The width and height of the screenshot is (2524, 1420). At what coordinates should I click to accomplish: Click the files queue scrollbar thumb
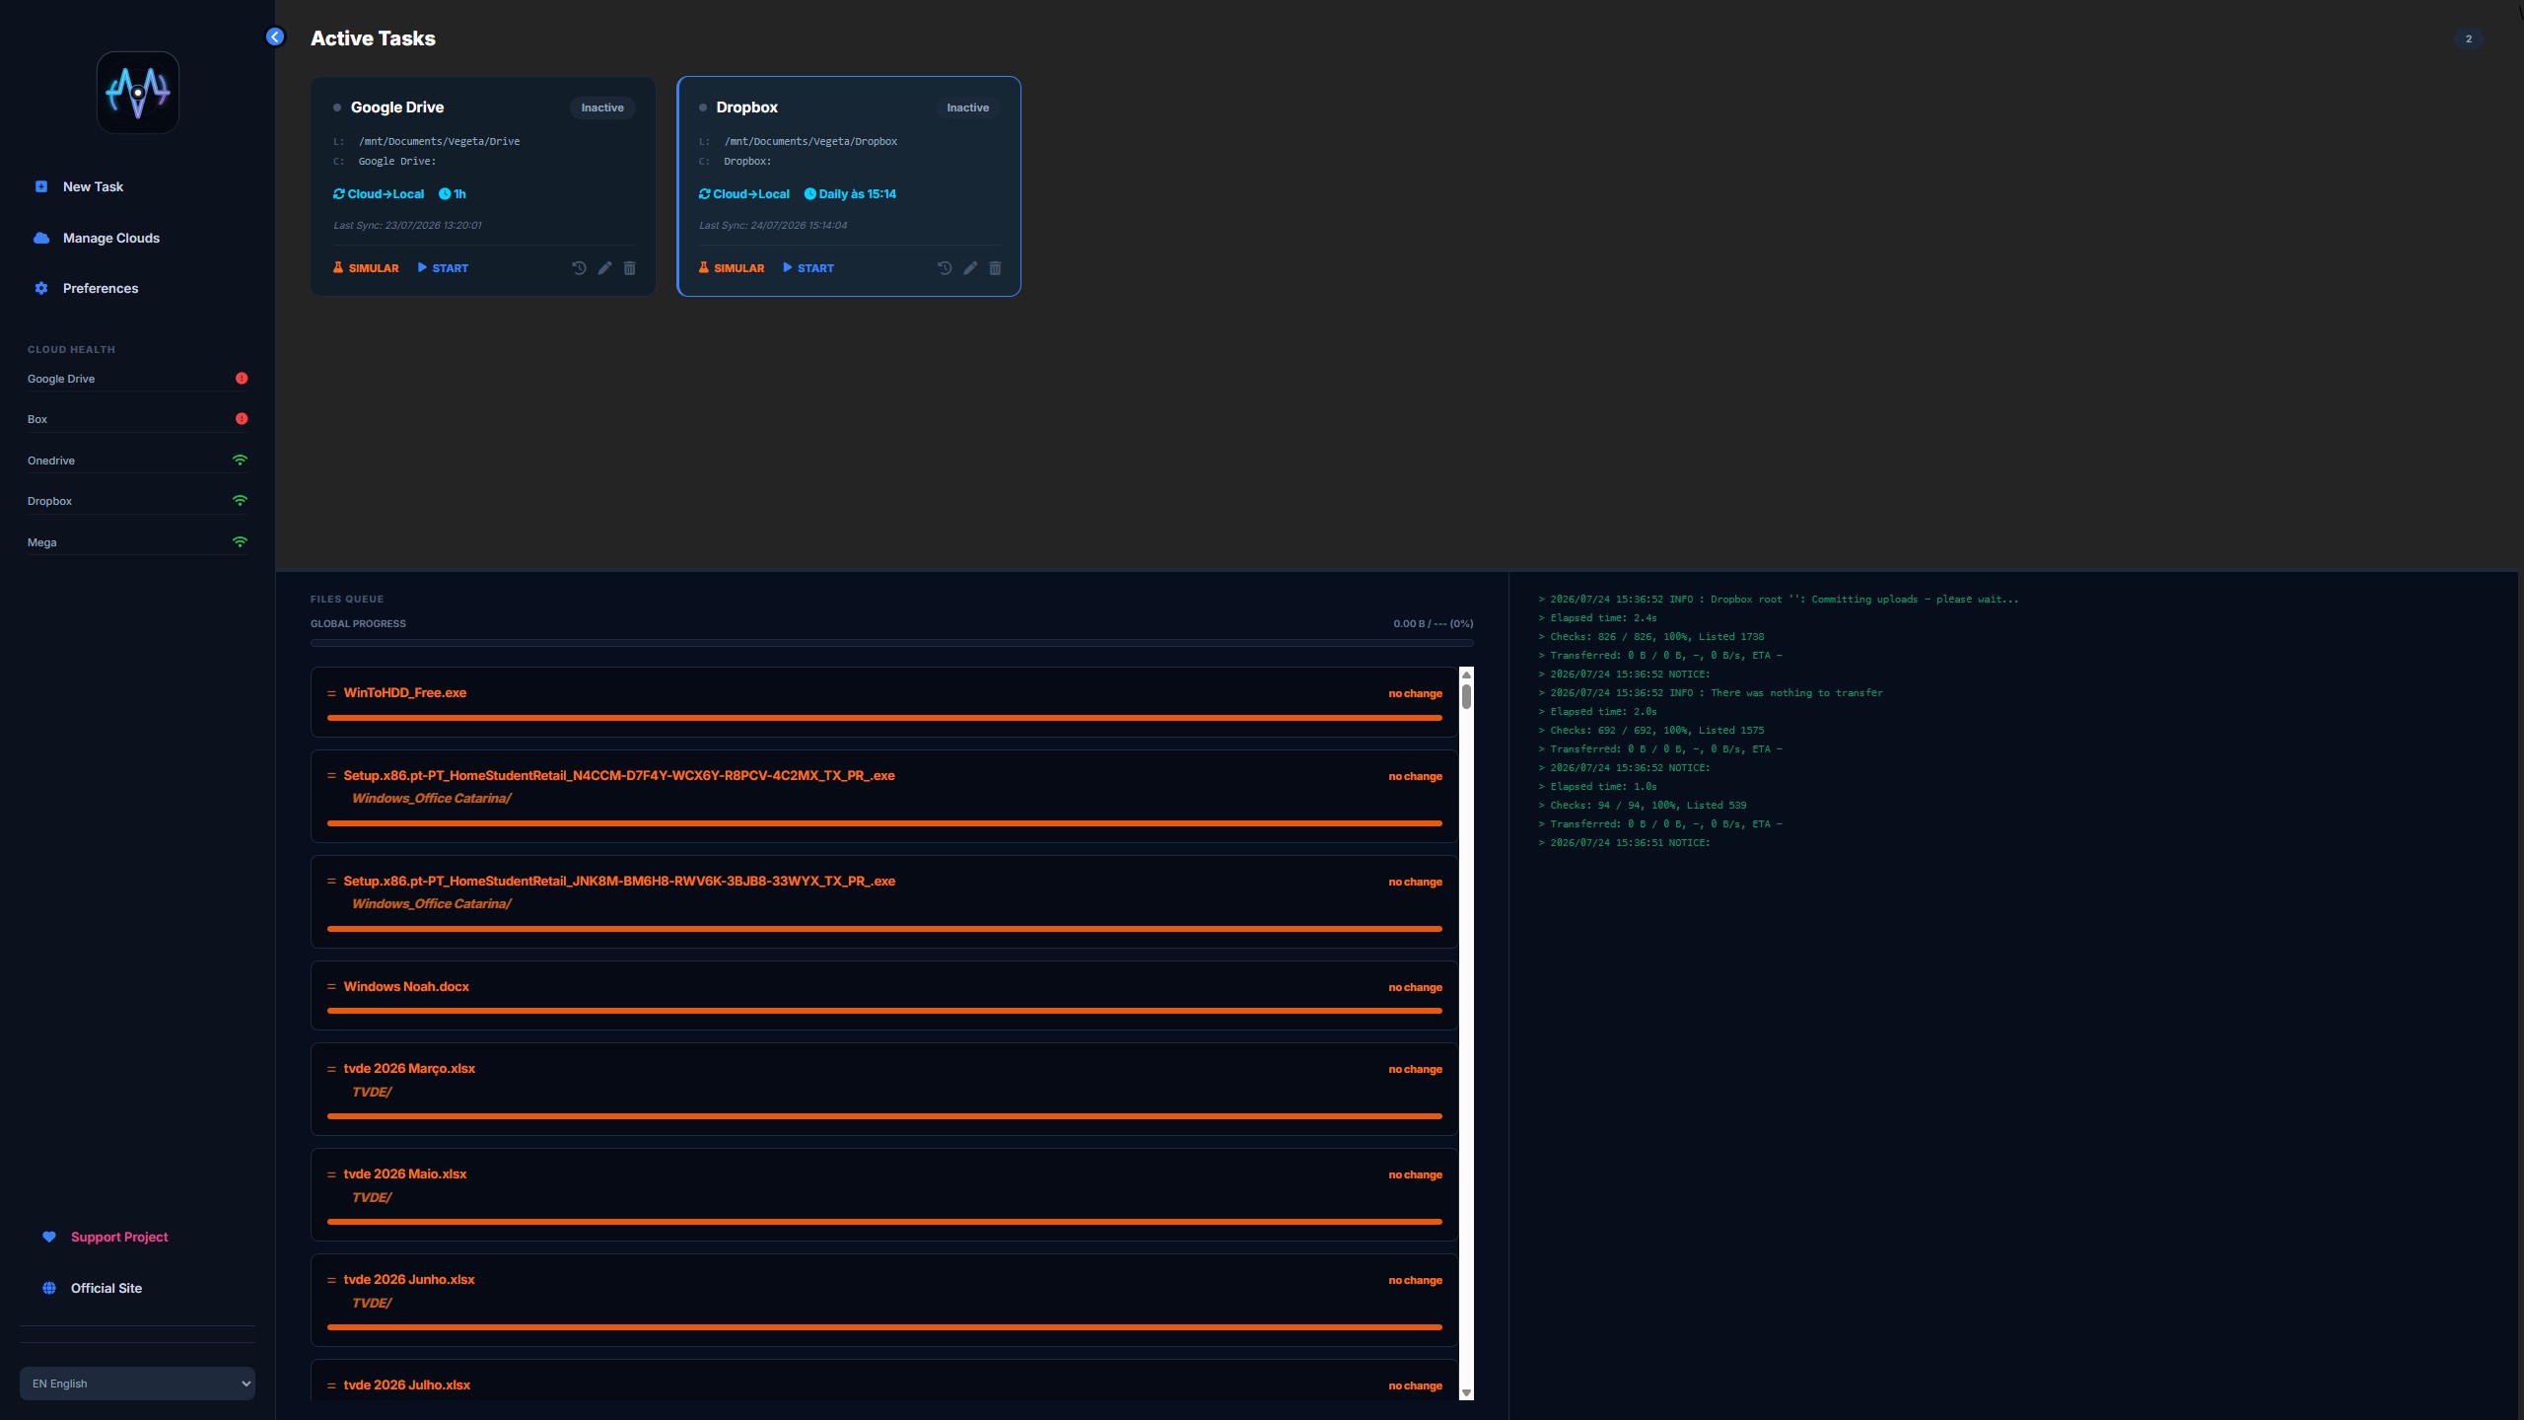click(x=1466, y=696)
